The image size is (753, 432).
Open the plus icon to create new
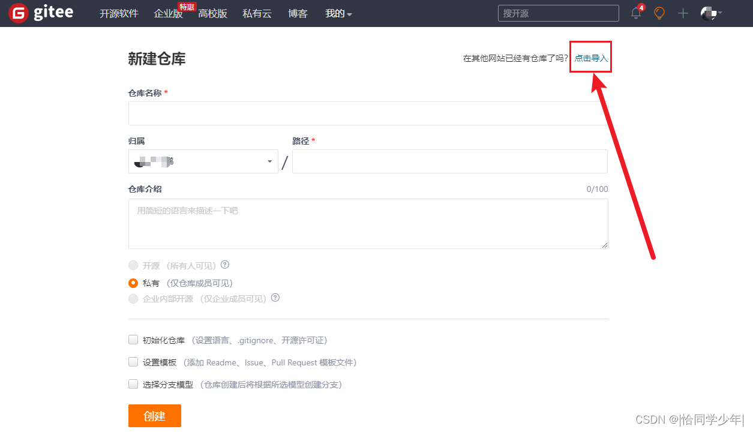[682, 13]
